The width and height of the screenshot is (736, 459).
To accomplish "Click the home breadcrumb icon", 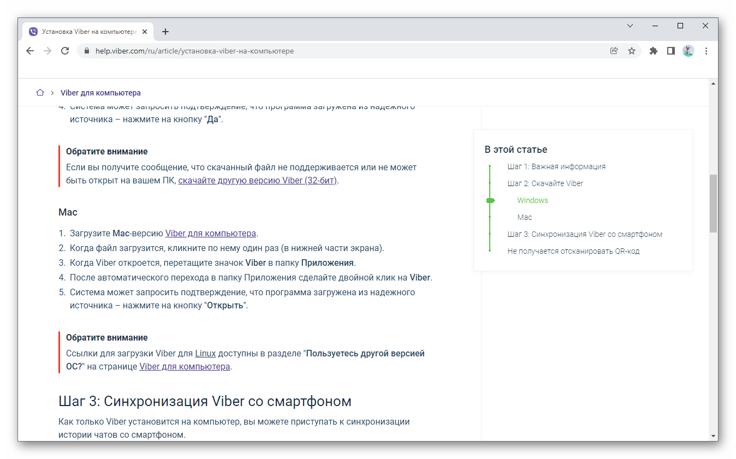I will click(x=40, y=93).
